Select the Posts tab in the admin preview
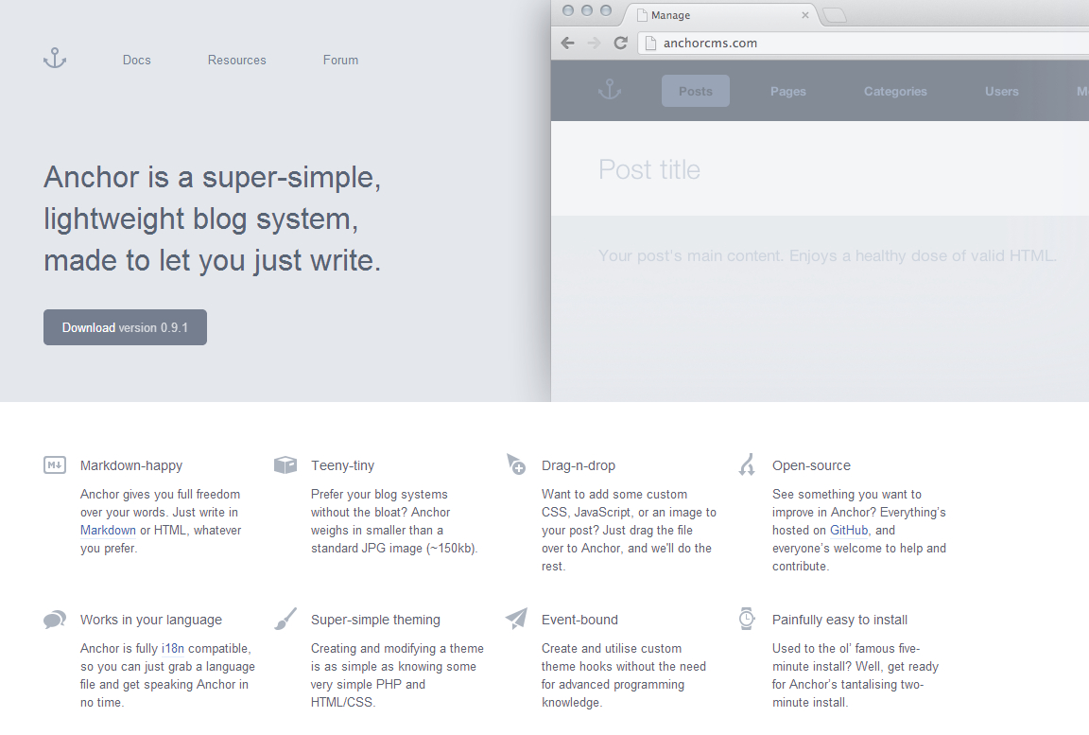This screenshot has width=1089, height=735. coord(696,91)
